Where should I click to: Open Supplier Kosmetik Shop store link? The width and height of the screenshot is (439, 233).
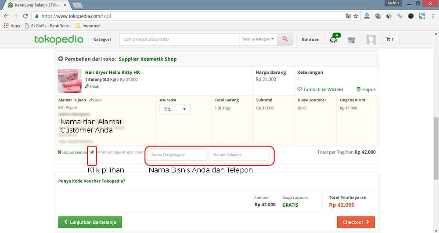148,59
